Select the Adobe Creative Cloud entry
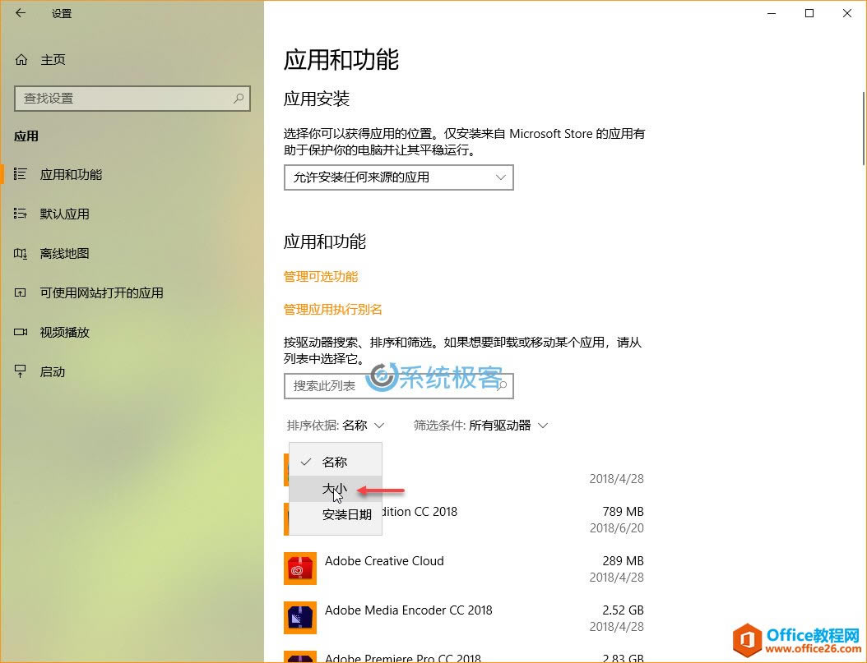 tap(463, 569)
